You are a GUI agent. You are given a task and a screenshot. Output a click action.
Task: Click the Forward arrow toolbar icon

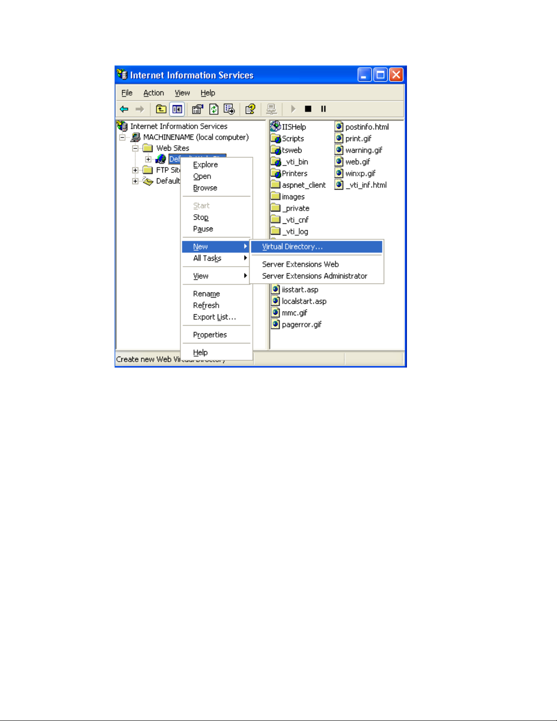point(140,109)
